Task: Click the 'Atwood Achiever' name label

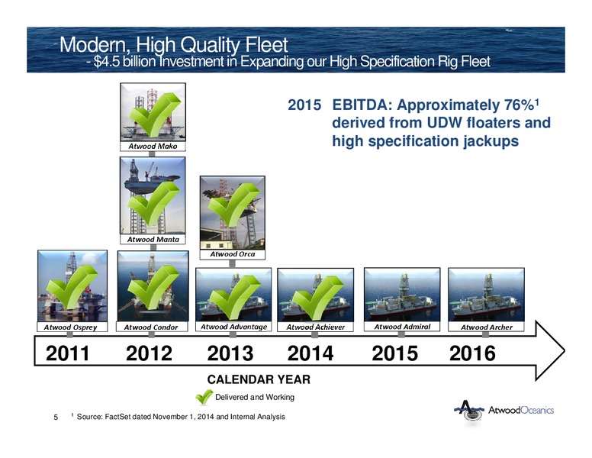Action: point(316,327)
